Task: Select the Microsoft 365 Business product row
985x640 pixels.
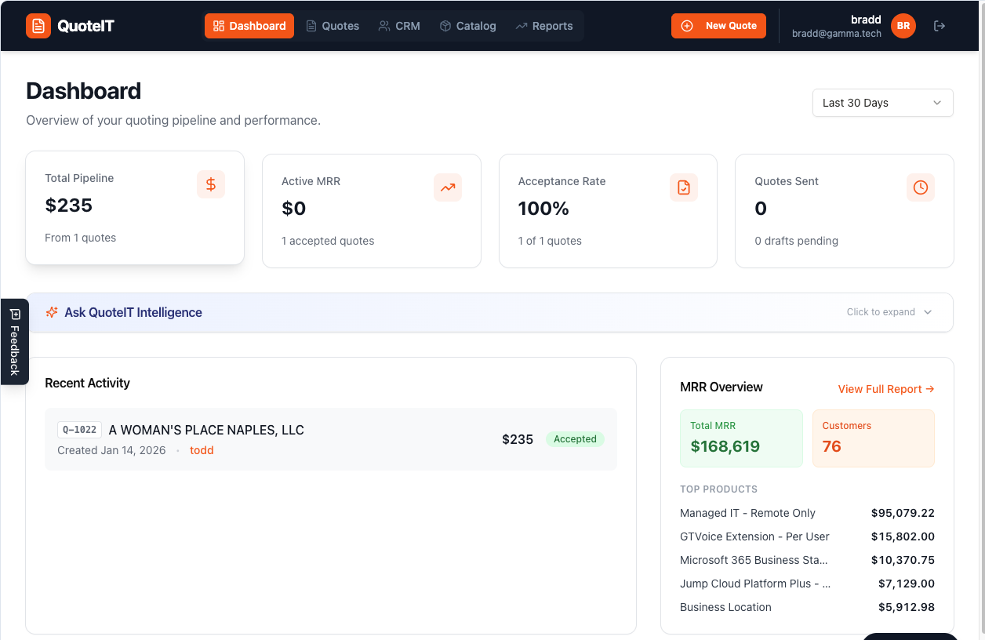Action: [807, 560]
